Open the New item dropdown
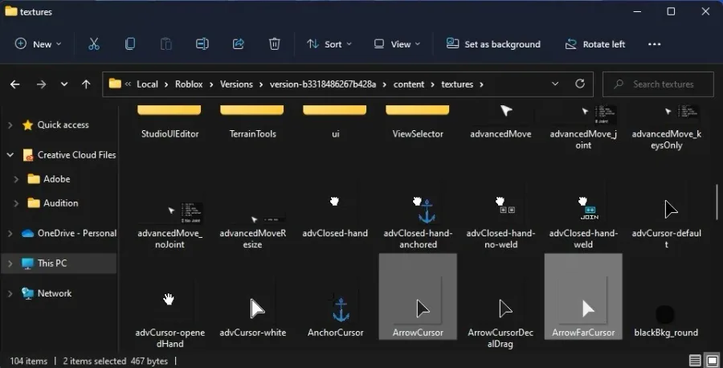Image resolution: width=723 pixels, height=368 pixels. [x=38, y=44]
